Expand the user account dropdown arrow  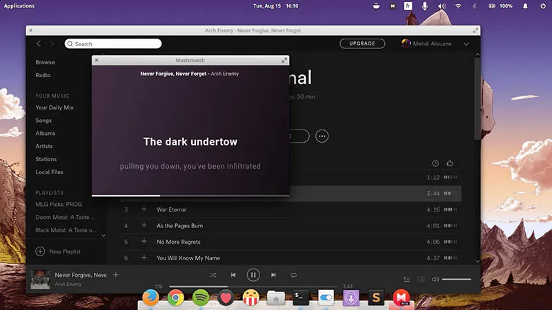coord(466,44)
